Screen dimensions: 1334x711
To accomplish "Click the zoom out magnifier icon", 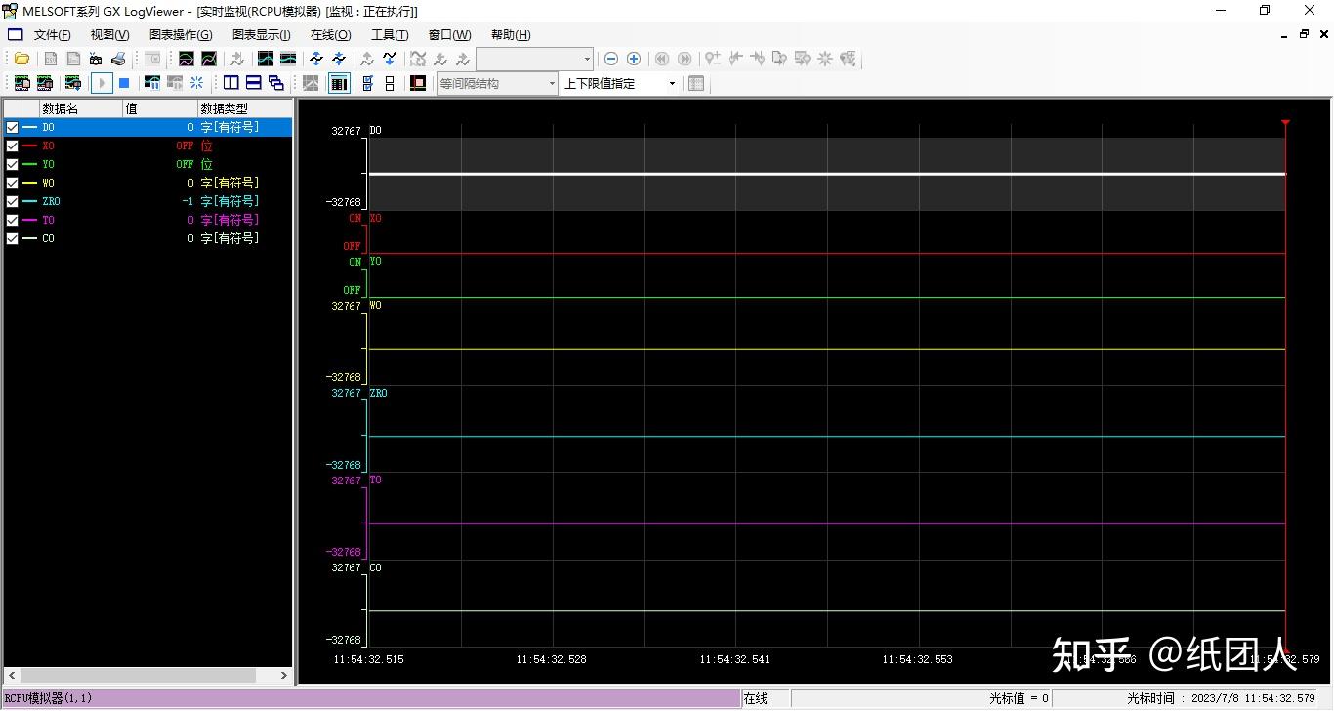I will [610, 59].
